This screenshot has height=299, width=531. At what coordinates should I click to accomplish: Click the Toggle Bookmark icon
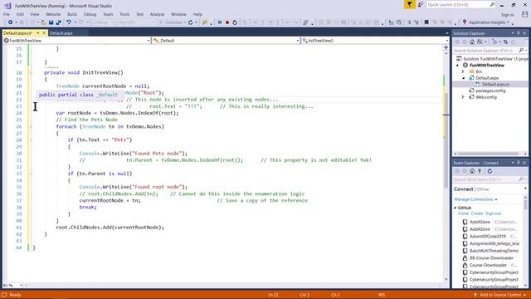coord(426,22)
